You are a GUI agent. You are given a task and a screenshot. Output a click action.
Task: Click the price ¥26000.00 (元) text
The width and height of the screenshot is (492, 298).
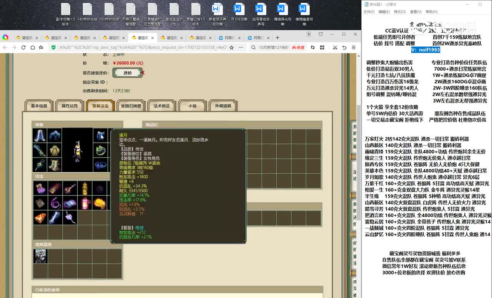[128, 63]
